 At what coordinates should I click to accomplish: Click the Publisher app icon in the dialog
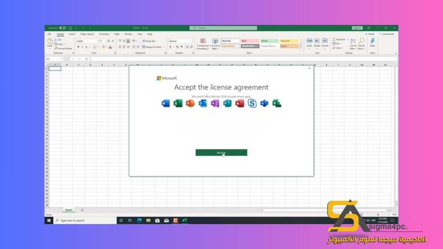coord(227,103)
